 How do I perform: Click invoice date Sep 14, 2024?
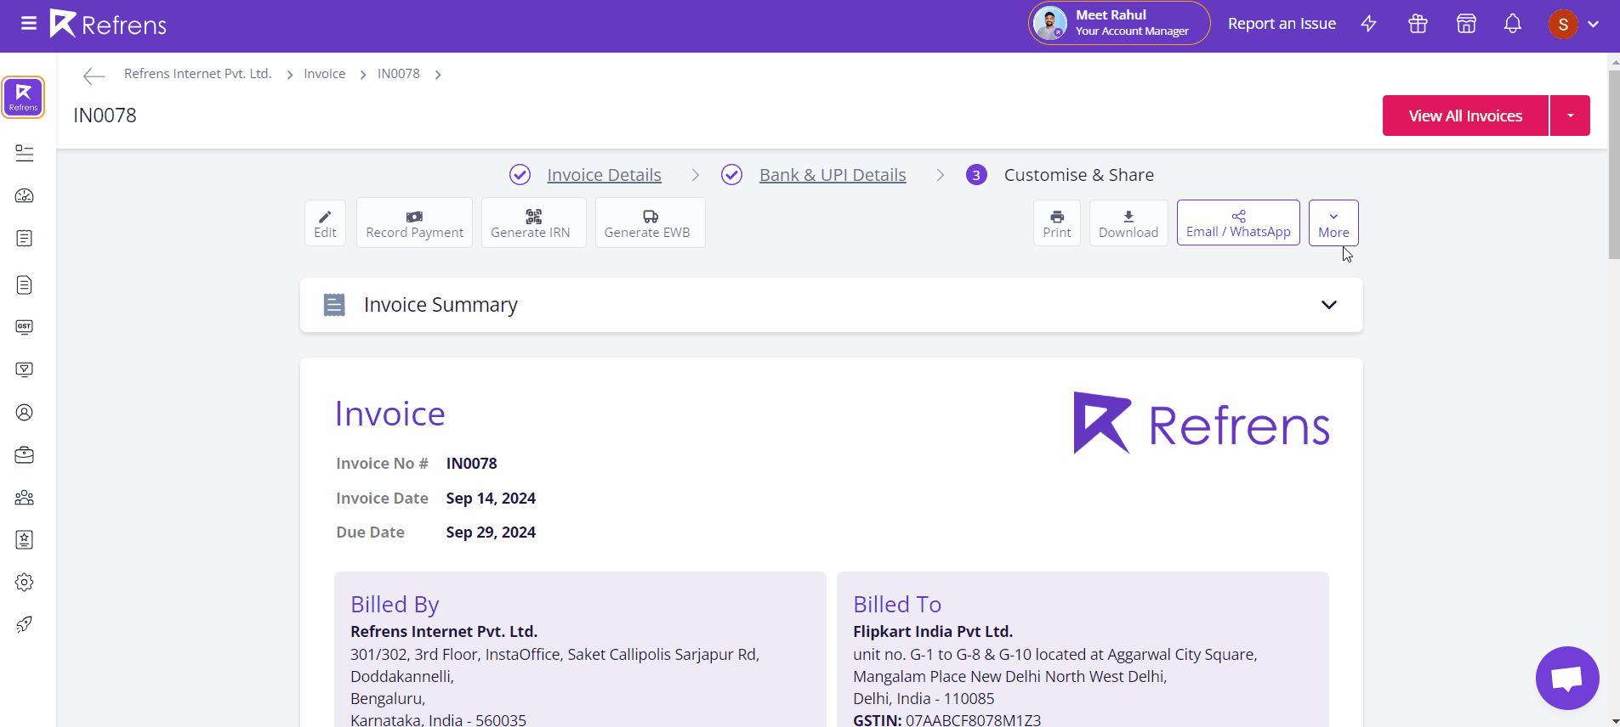click(491, 499)
